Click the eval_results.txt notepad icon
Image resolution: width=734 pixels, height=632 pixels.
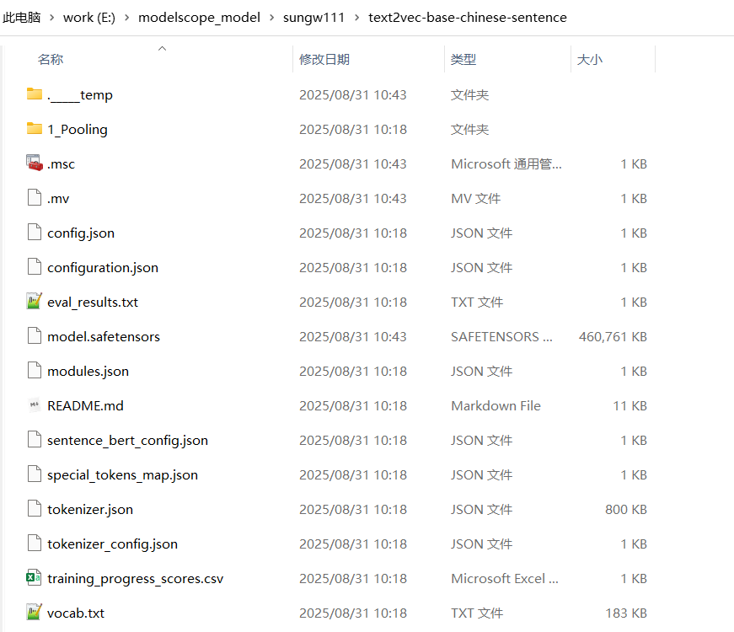[35, 301]
